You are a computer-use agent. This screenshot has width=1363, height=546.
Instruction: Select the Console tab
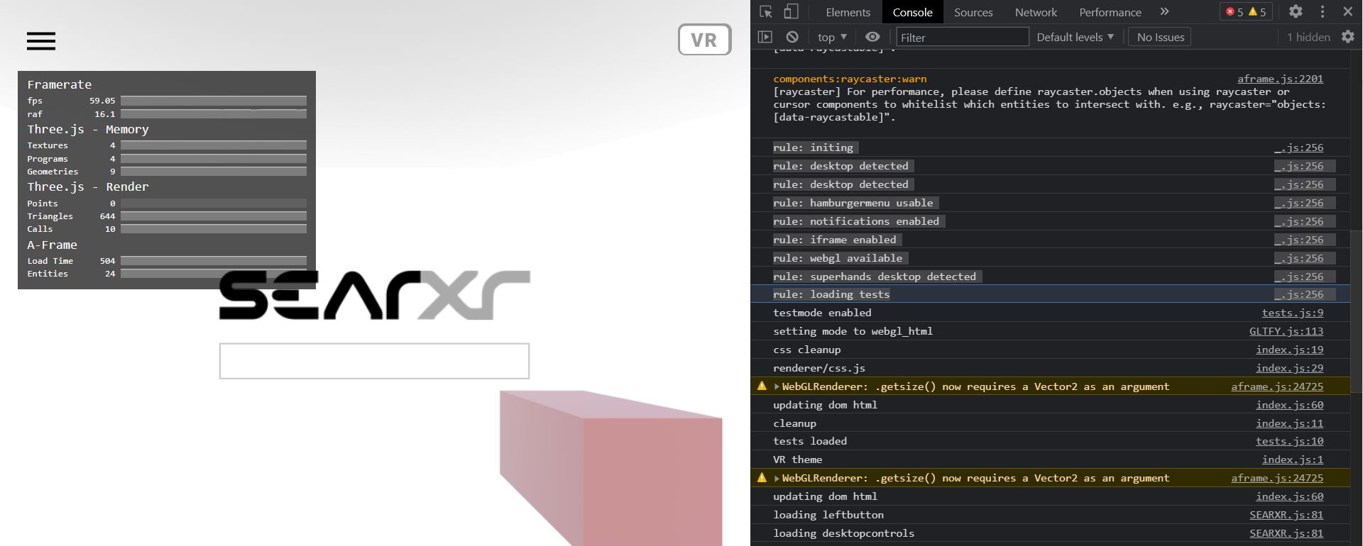coord(912,12)
